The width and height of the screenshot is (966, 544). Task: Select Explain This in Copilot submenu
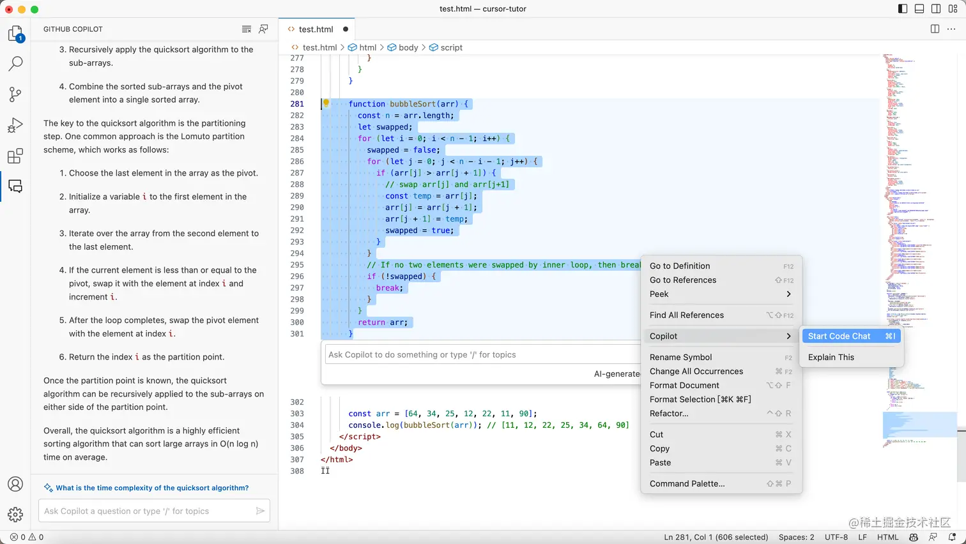click(852, 358)
